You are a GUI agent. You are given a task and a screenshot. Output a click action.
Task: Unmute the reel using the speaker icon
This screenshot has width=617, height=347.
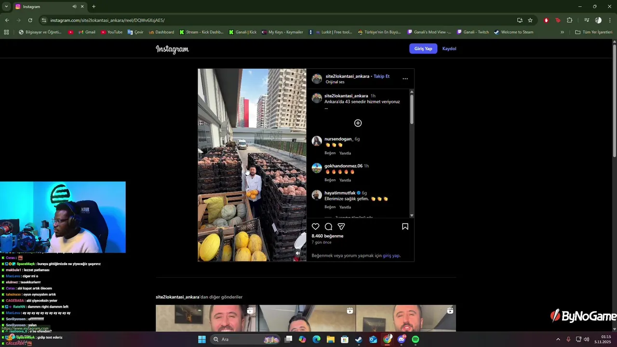(x=298, y=253)
